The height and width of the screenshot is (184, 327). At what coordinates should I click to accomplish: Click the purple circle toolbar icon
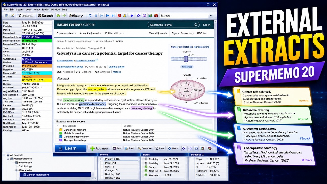coord(144,16)
